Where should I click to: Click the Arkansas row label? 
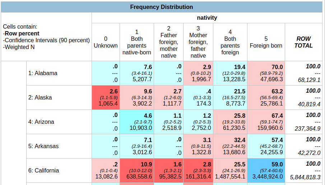43,146
